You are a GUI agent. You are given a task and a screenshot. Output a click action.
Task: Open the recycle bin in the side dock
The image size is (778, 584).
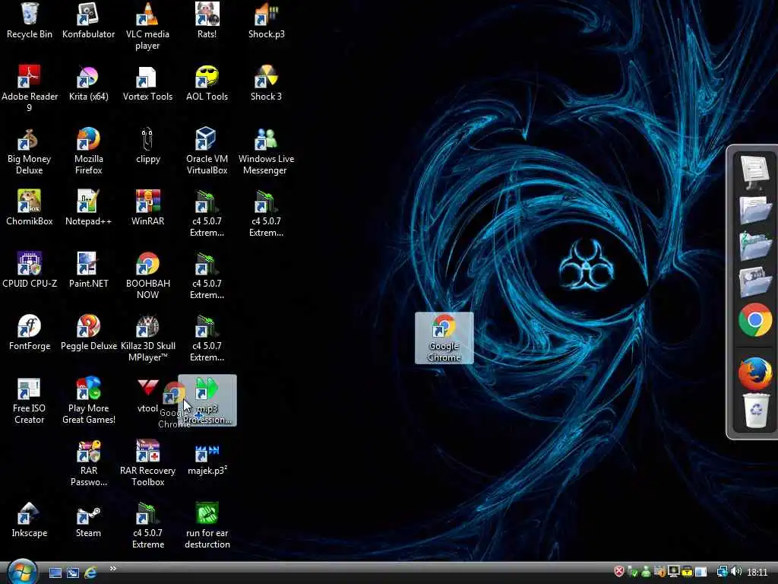pyautogui.click(x=755, y=410)
